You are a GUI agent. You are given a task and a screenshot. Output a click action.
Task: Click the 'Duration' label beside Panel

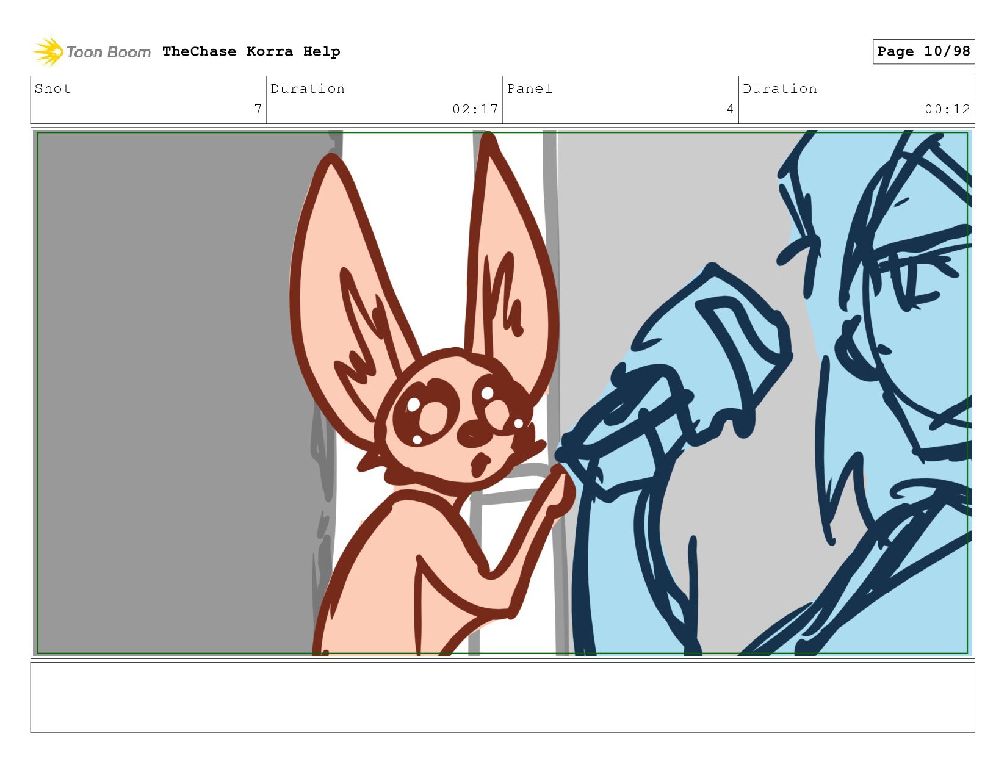[780, 88]
